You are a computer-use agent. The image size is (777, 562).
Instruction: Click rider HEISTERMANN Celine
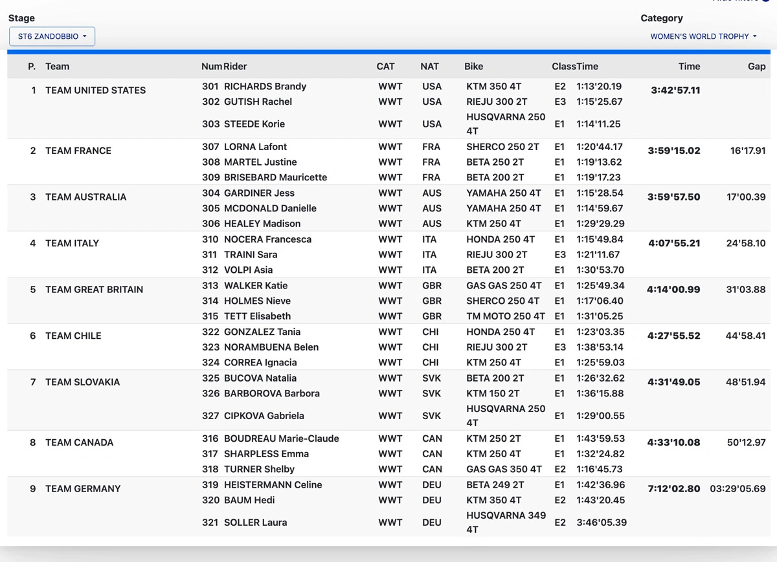coord(273,485)
